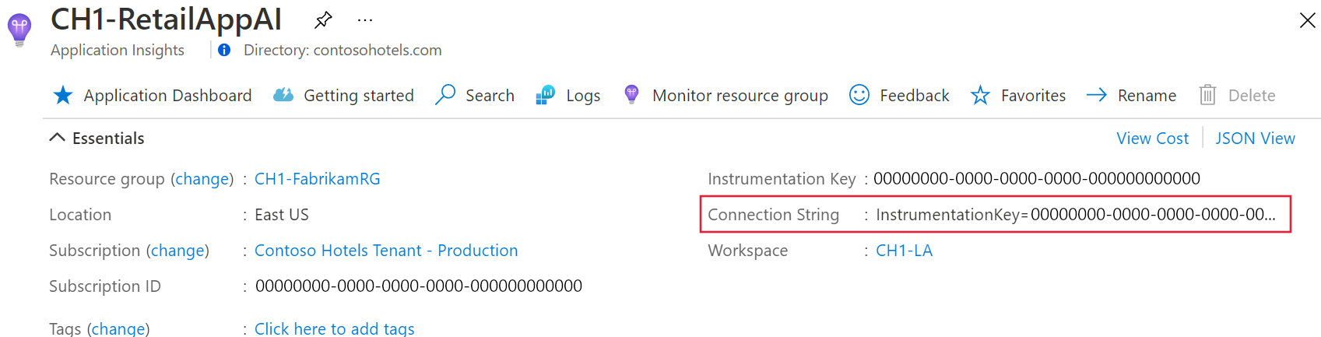Open the more options ellipsis beside the title
Viewport: 1321px width, 337px height.
point(364,20)
